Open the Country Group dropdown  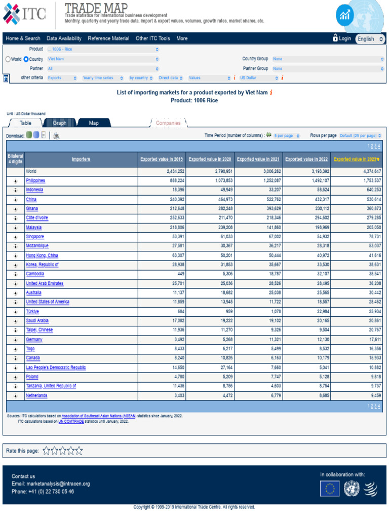click(x=328, y=59)
